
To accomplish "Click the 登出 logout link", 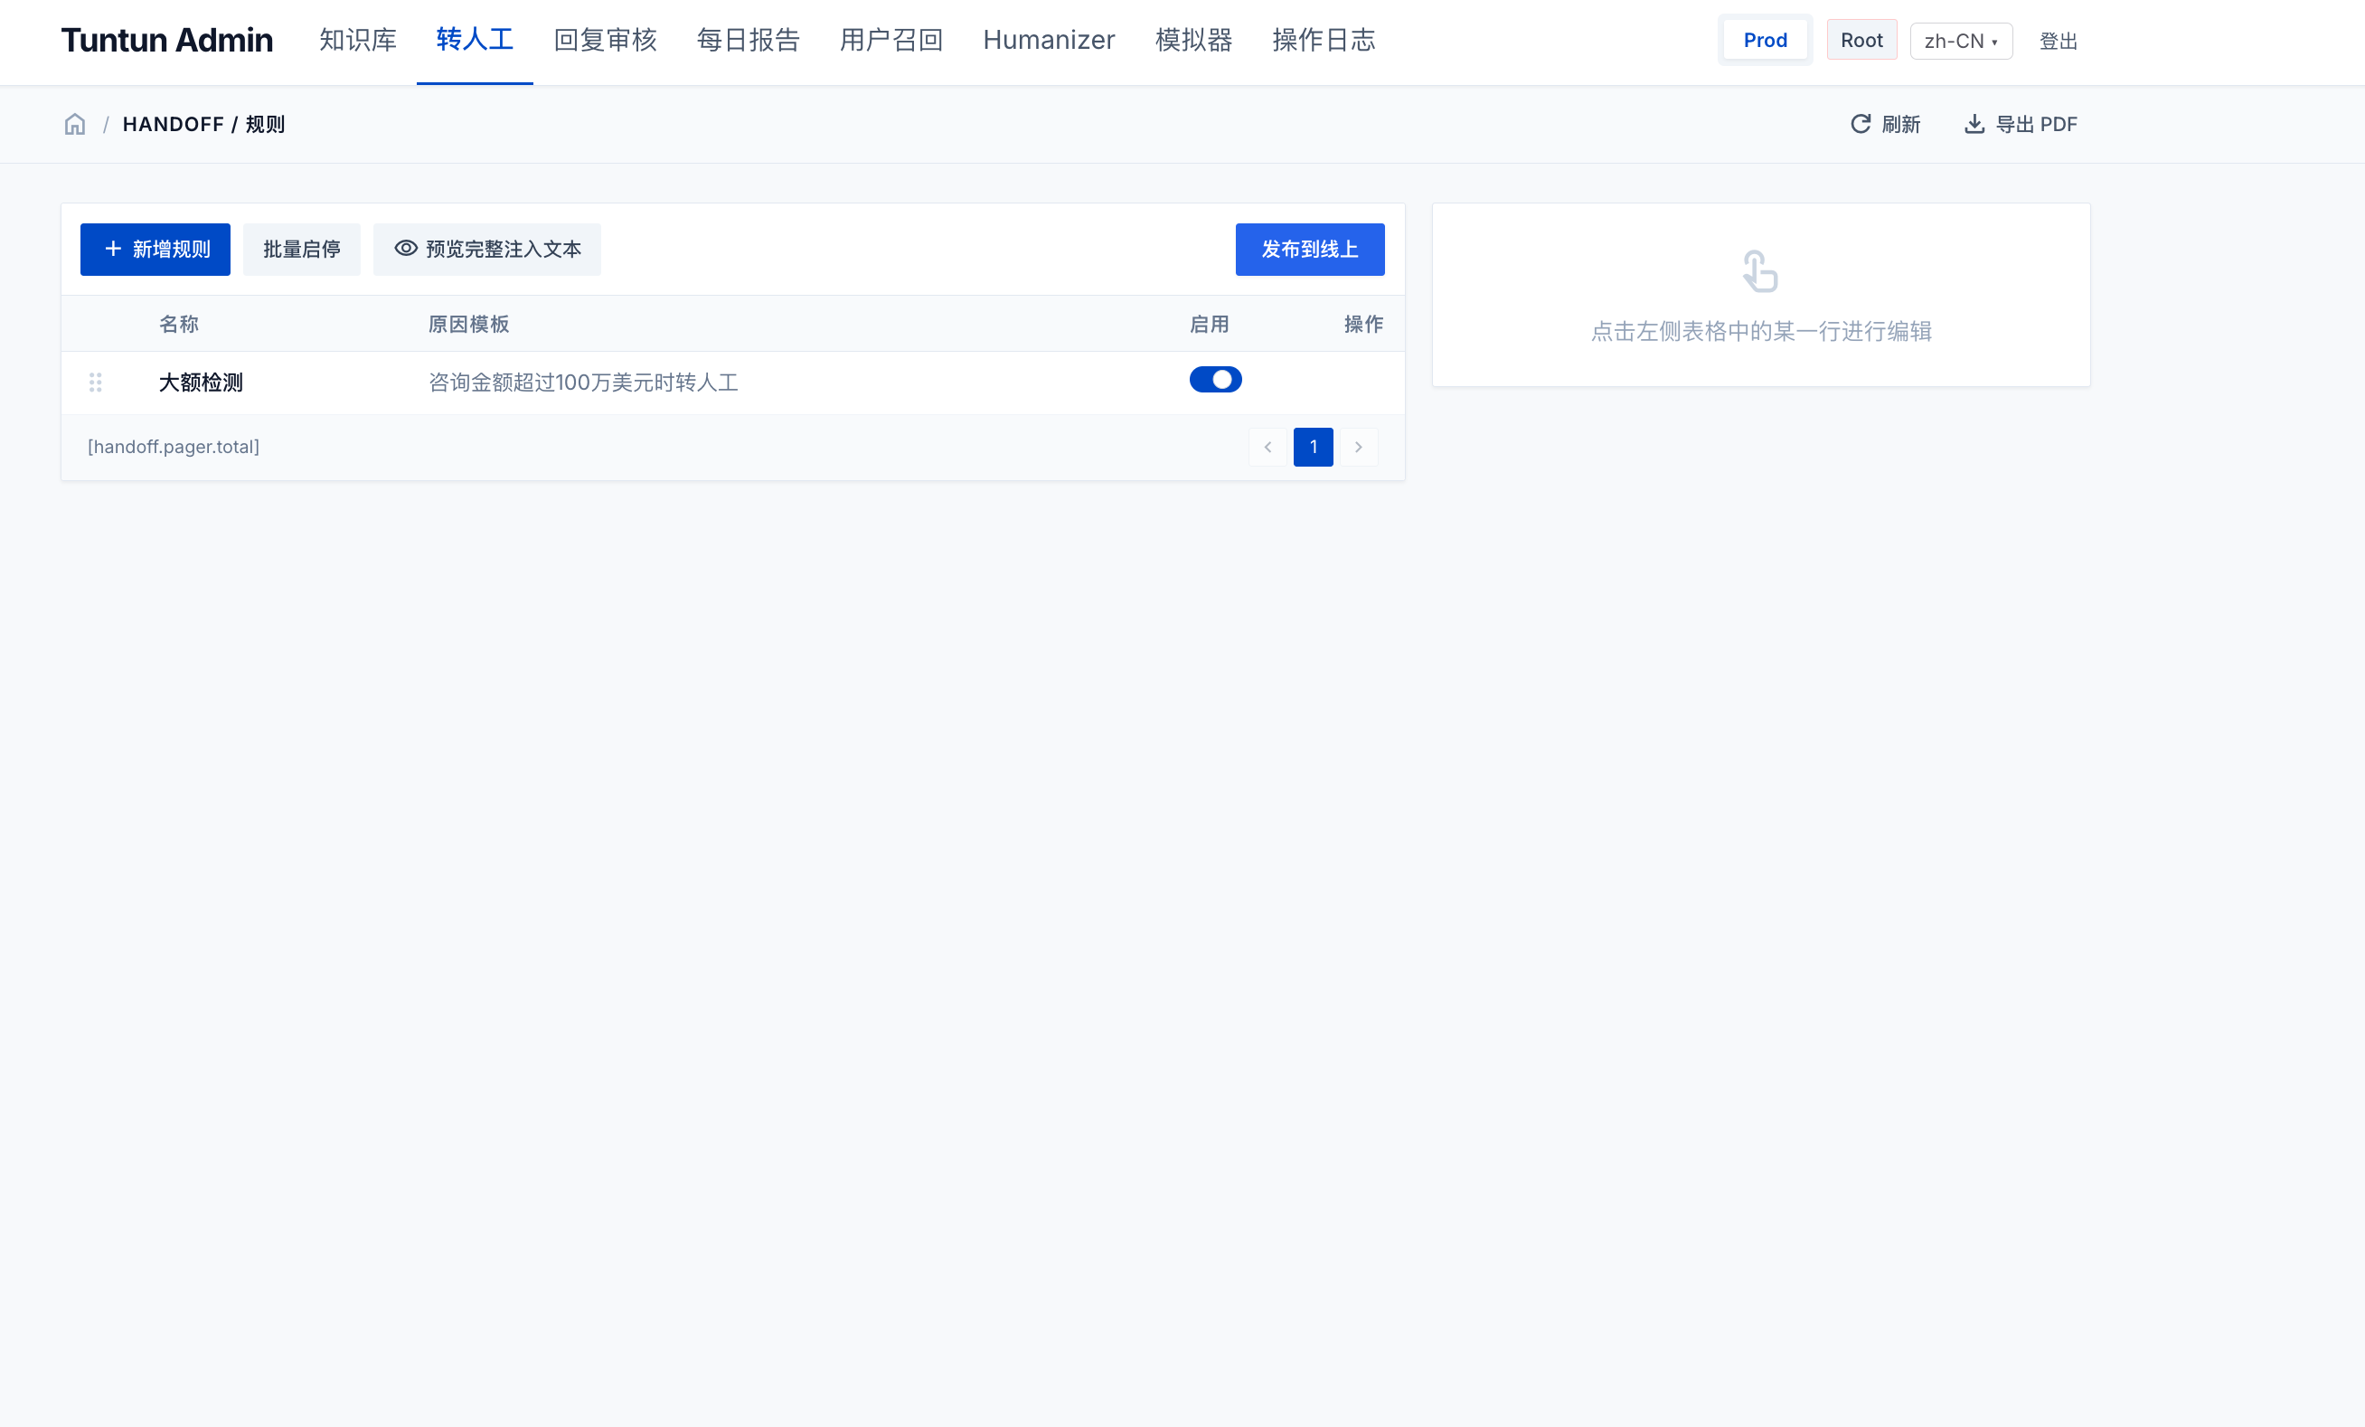I will click(2059, 42).
